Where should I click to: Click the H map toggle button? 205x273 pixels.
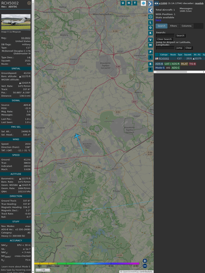click(129, 3)
